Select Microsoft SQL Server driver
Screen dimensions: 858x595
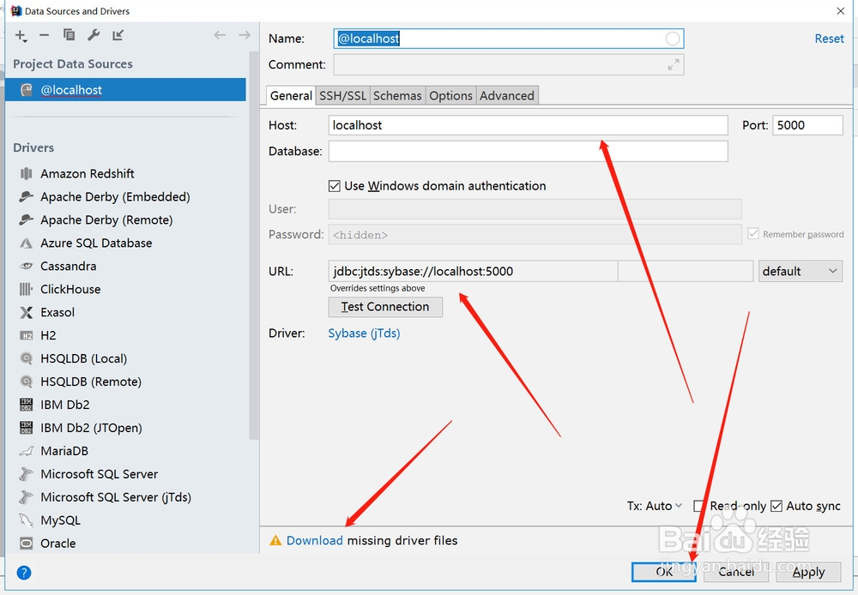(99, 474)
